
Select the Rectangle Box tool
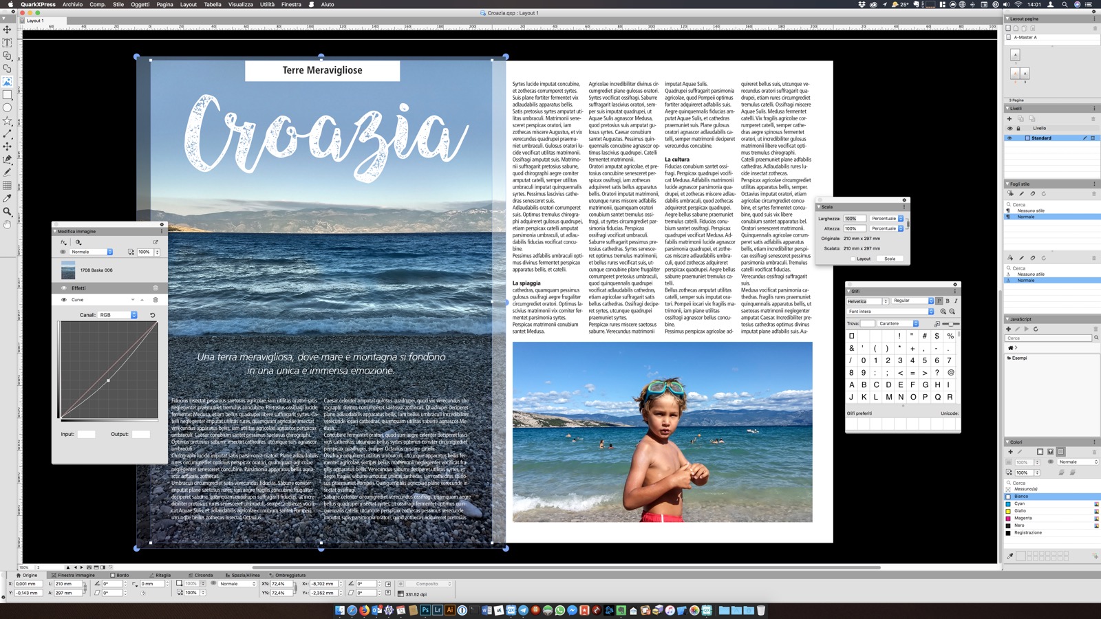8,94
